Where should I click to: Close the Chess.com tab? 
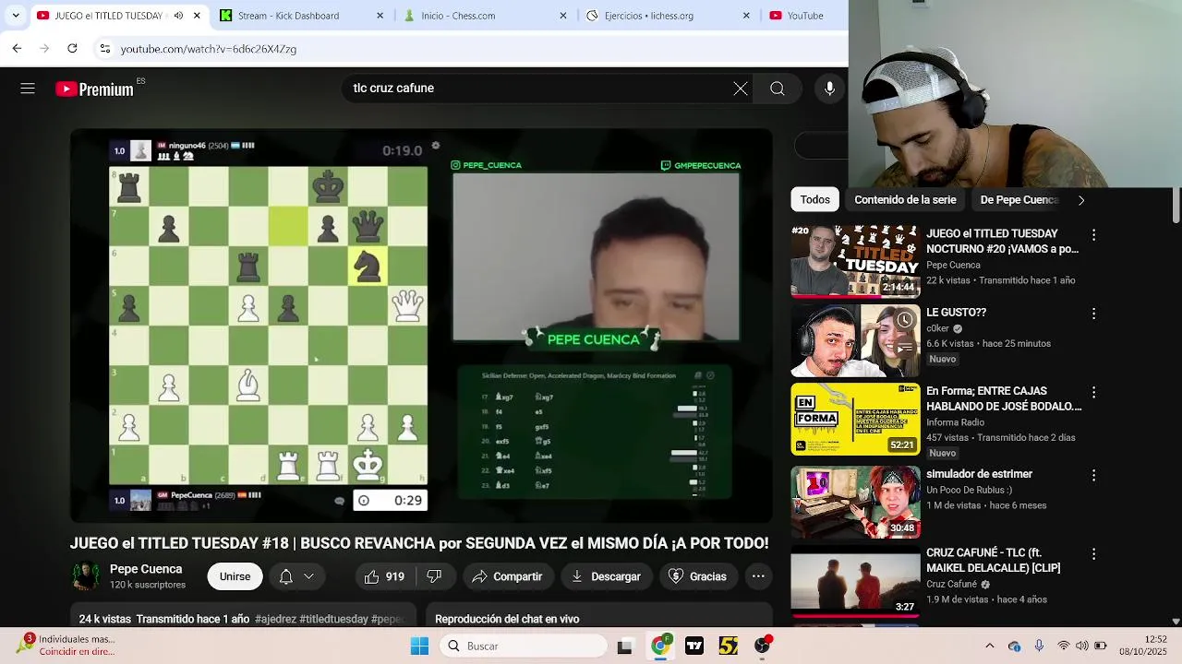(x=563, y=16)
